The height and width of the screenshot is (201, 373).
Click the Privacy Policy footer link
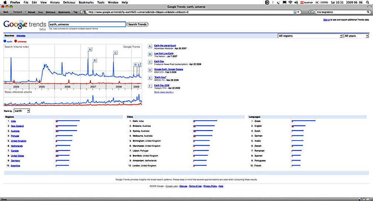(210, 186)
